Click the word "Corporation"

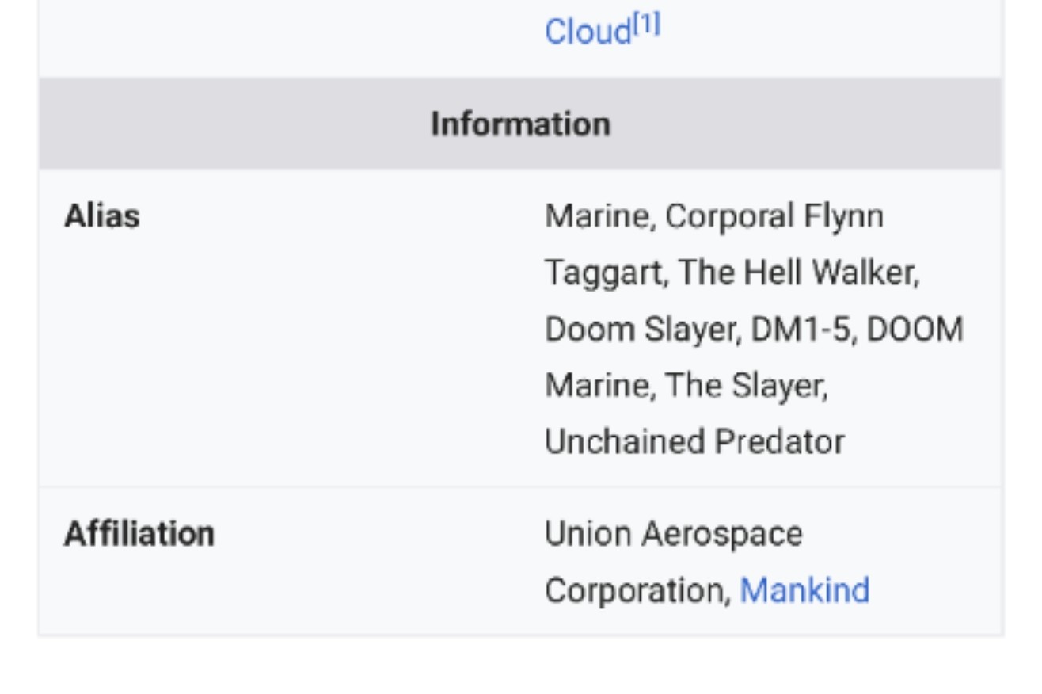(636, 591)
